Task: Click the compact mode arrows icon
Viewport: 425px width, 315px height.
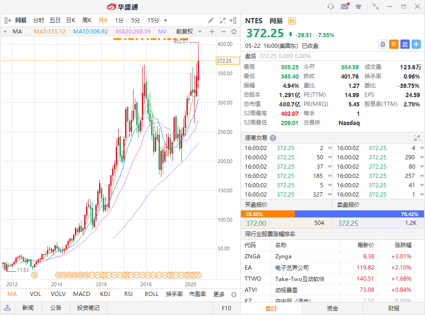Action: [x=376, y=7]
